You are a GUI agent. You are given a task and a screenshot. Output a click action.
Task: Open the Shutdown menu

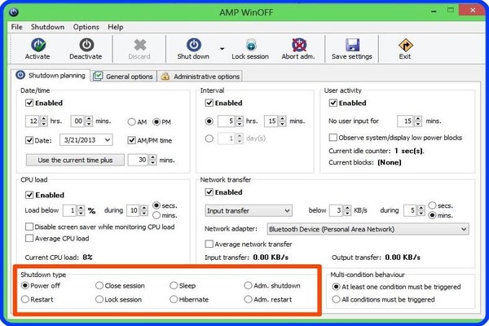pyautogui.click(x=47, y=27)
